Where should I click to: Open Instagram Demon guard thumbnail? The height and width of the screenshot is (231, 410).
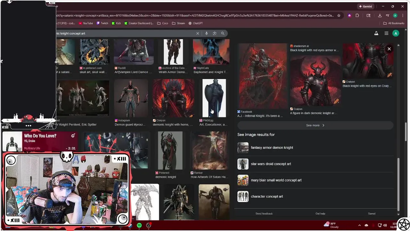[131, 98]
